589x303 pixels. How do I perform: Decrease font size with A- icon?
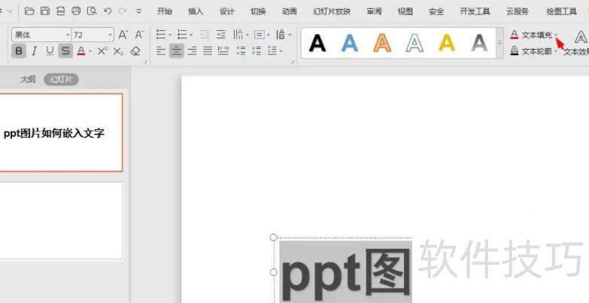tap(139, 35)
